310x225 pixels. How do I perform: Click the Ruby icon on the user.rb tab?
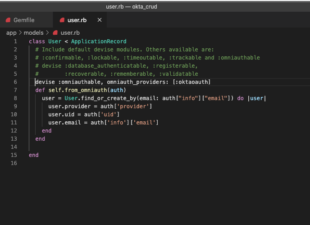click(x=61, y=20)
